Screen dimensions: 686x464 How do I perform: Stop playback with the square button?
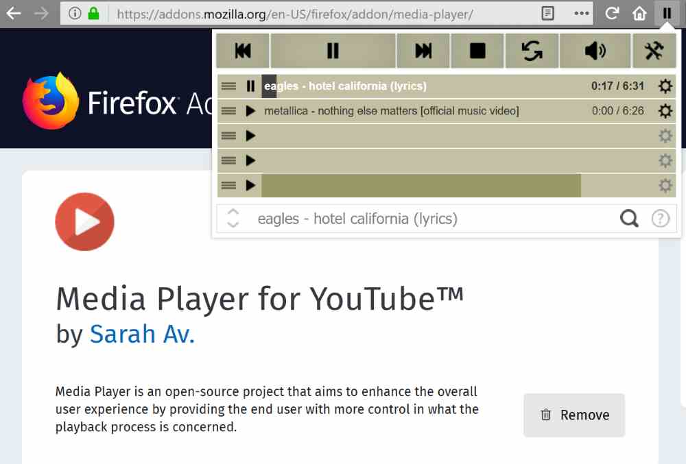(x=477, y=51)
